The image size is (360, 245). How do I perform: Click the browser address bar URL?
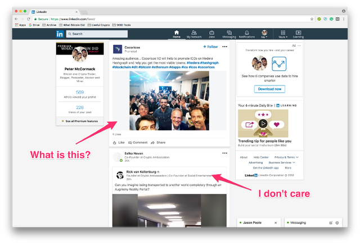click(73, 19)
